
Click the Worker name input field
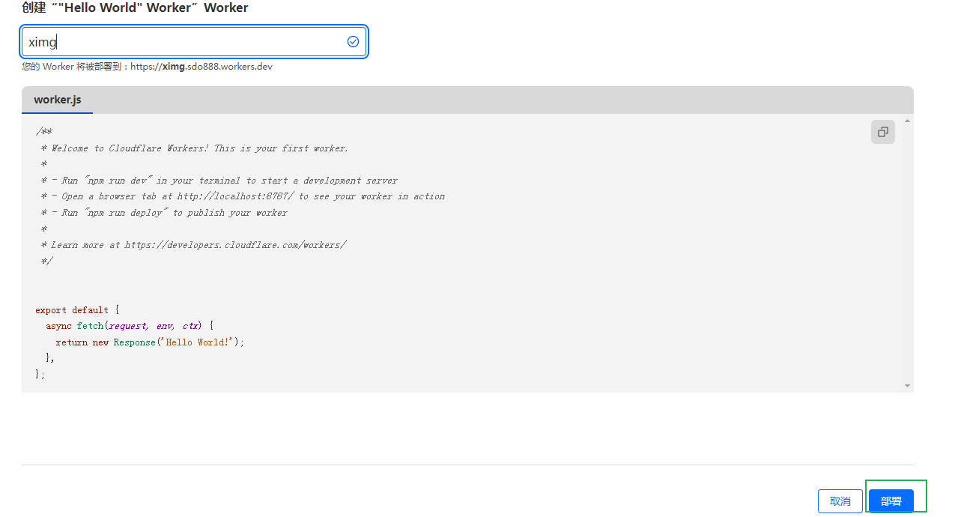pos(194,42)
